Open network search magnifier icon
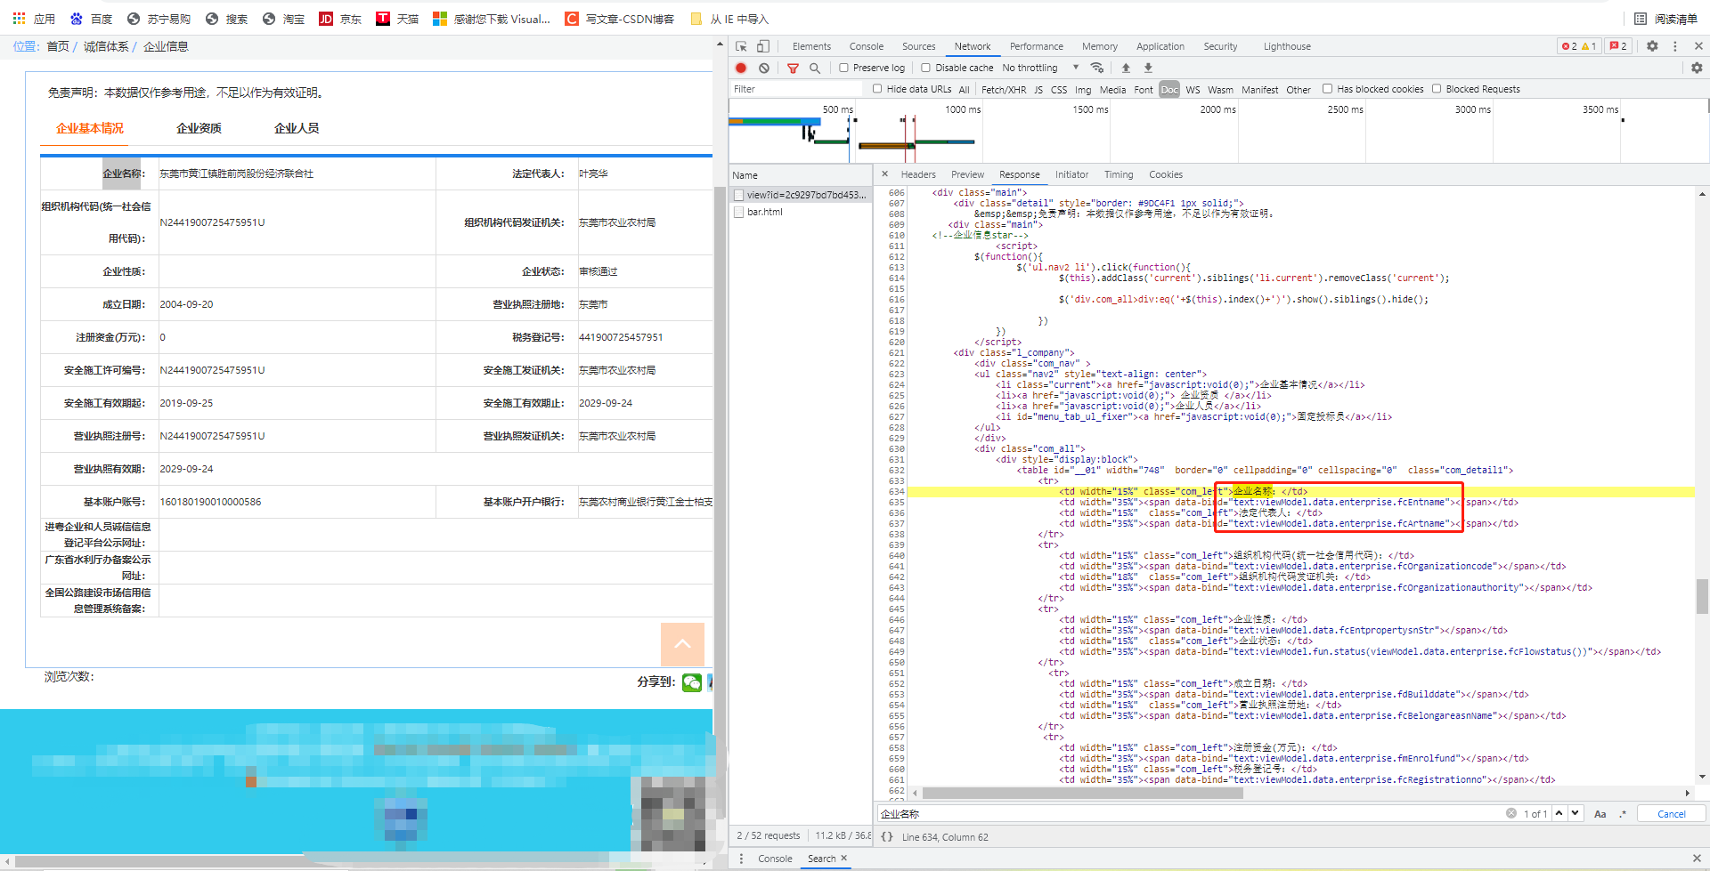Viewport: 1710px width, 871px height. (x=814, y=68)
